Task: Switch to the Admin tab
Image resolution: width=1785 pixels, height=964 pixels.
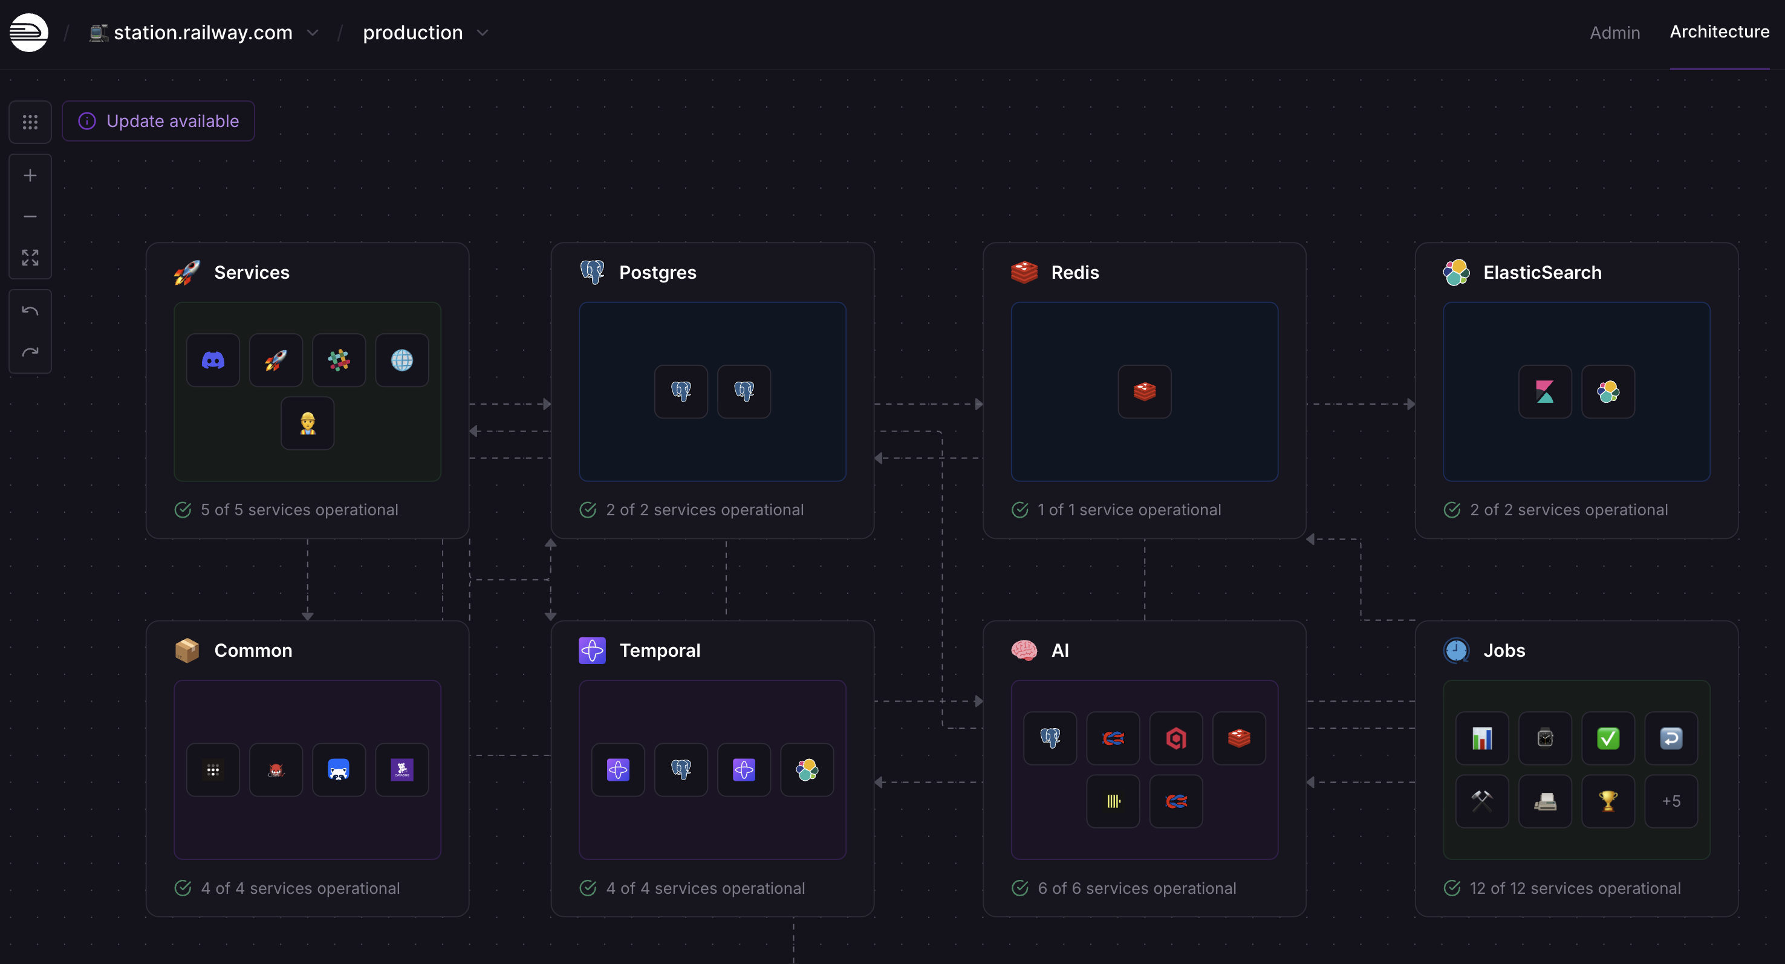Action: 1614,33
